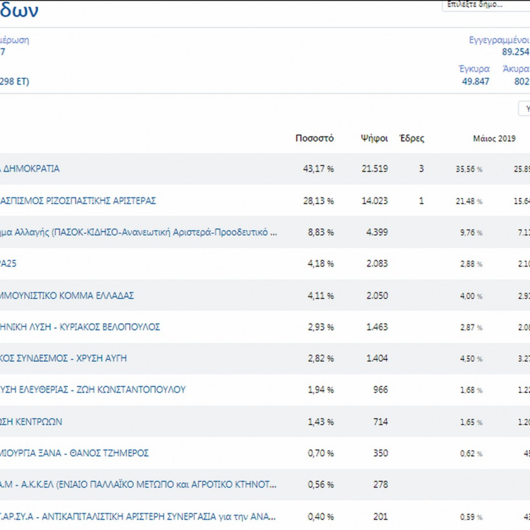The width and height of the screenshot is (530, 530).
Task: Click the Μάιος 2019 column header
Action: [x=494, y=138]
